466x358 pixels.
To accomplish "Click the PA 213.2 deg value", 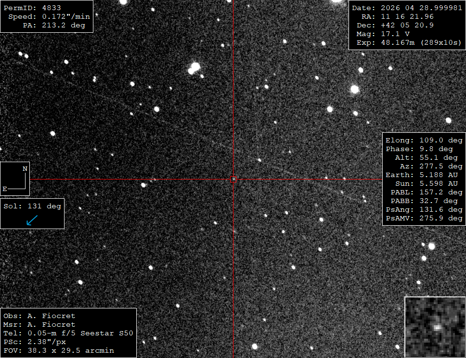I will (54, 25).
